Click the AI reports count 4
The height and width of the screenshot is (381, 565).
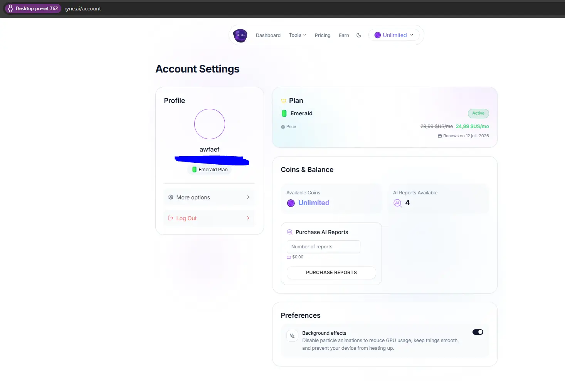click(407, 203)
